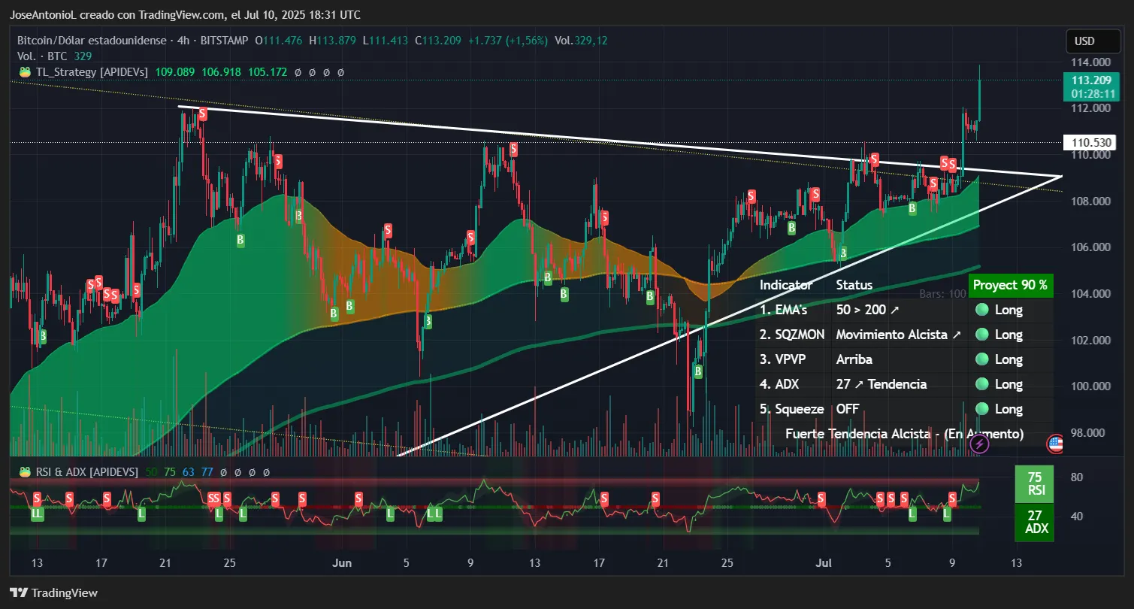Click the 114.000 price axis label
The width and height of the screenshot is (1134, 609).
(x=1090, y=62)
